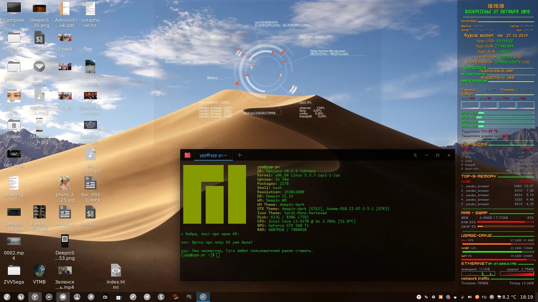Viewport: 538px width, 302px height.
Task: Click the Skype dock icon
Action: (x=161, y=297)
